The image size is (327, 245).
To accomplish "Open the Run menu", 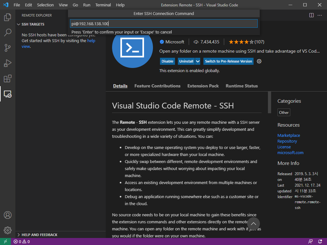I will [x=87, y=5].
